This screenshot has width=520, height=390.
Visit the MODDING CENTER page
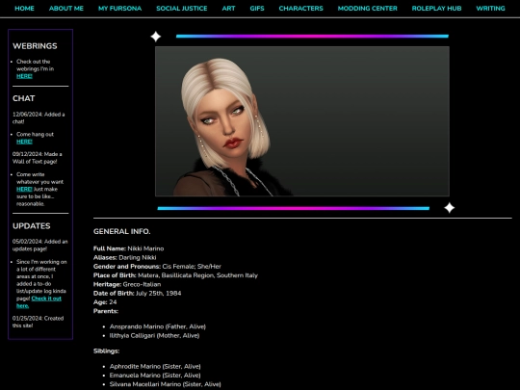(x=368, y=9)
